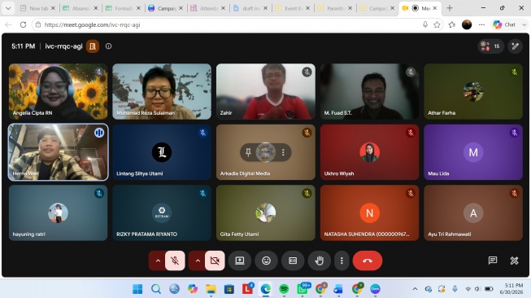Viewport: 531px width, 298px height.
Task: Raise hand using the hand icon
Action: (x=319, y=261)
